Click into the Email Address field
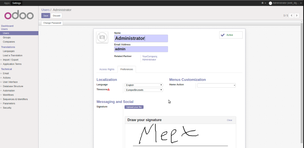The image size is (304, 148). pos(141,49)
